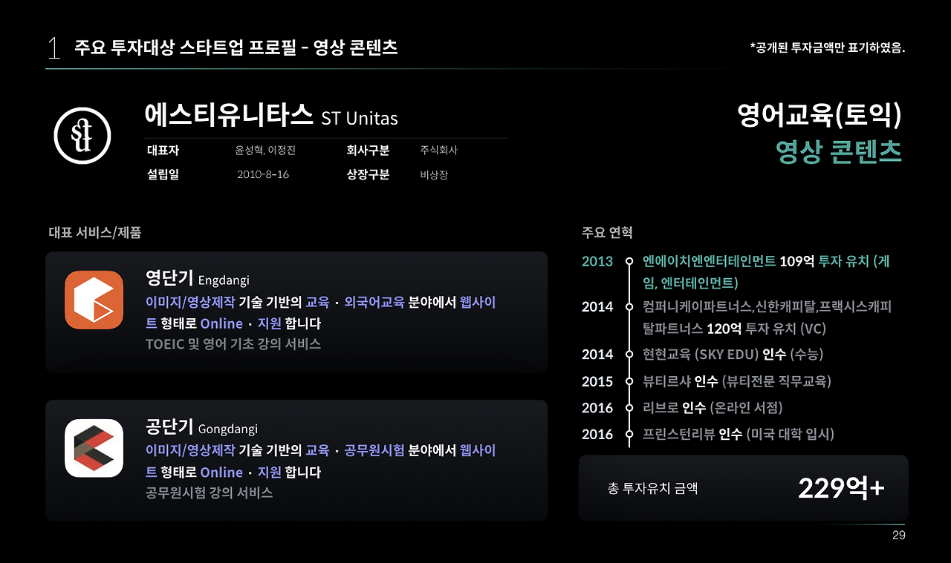Click the 총 투자유치 금액 label
This screenshot has width=951, height=563.
(x=652, y=488)
